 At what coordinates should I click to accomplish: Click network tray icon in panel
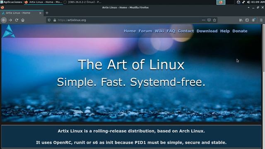point(238,2)
